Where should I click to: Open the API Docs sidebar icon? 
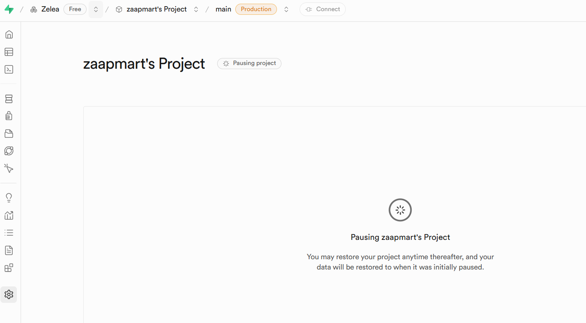click(9, 250)
